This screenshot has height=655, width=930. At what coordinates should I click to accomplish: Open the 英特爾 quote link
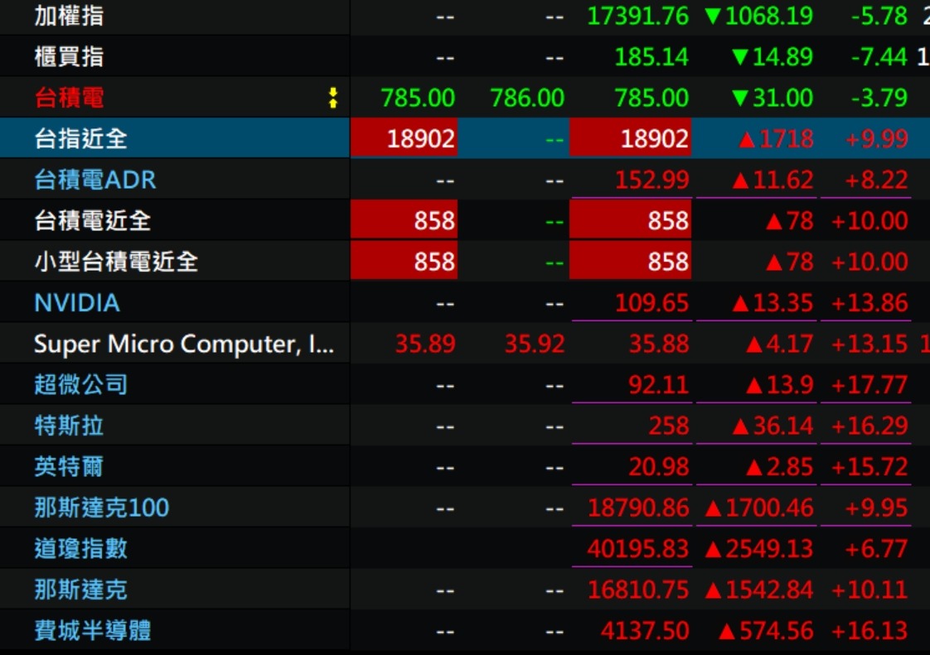[x=69, y=466]
